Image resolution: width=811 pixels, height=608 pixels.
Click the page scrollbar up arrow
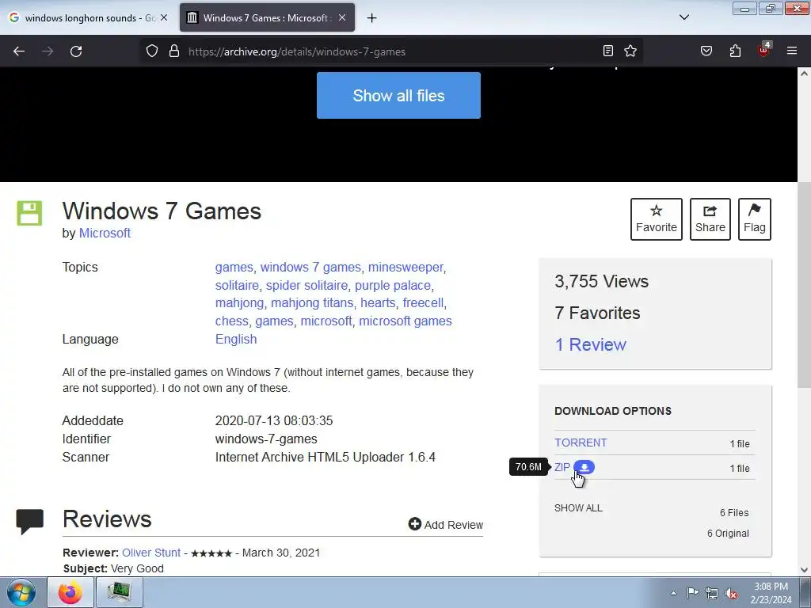click(x=804, y=74)
